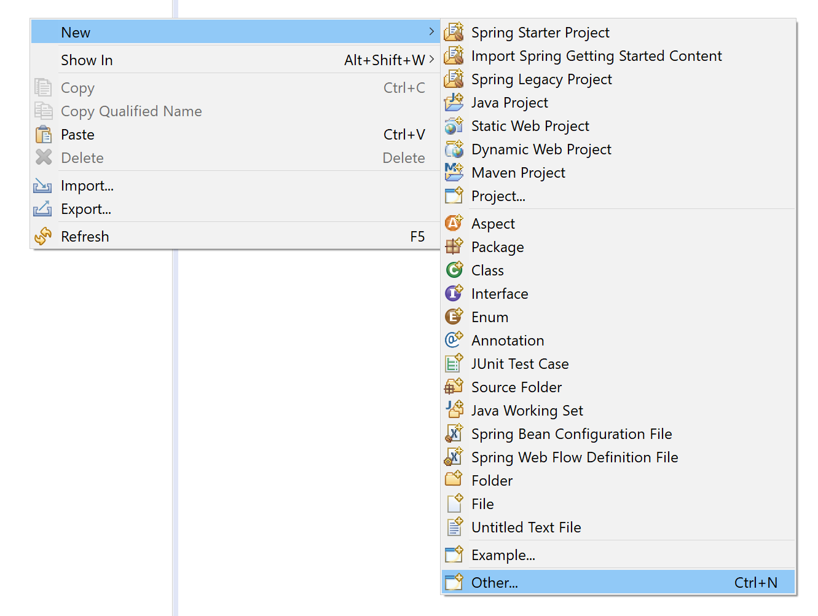Click the Java Project icon
Screen dimensions: 818x616
point(454,102)
